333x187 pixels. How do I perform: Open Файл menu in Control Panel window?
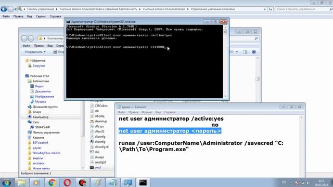tap(6, 16)
